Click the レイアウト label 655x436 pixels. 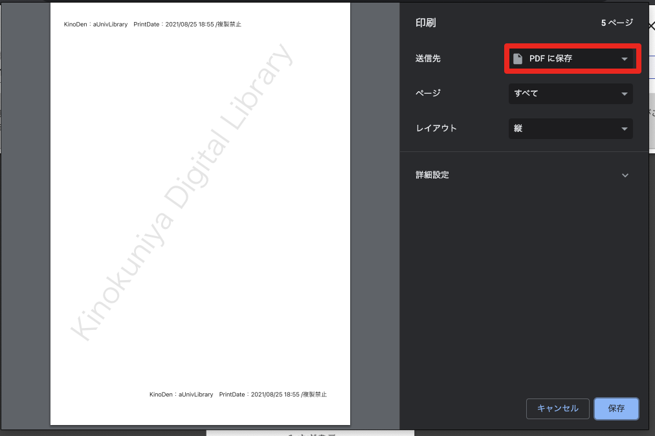tap(436, 129)
